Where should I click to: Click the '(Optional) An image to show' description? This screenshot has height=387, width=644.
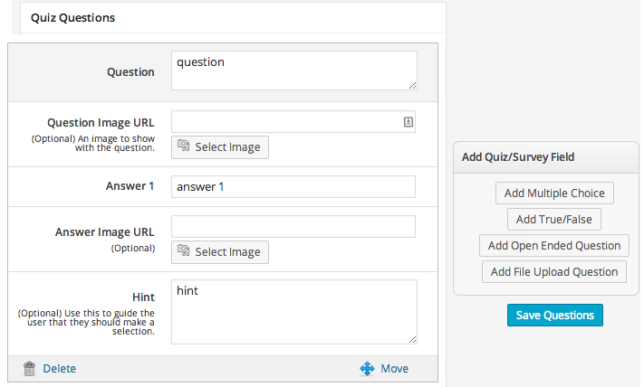93,143
